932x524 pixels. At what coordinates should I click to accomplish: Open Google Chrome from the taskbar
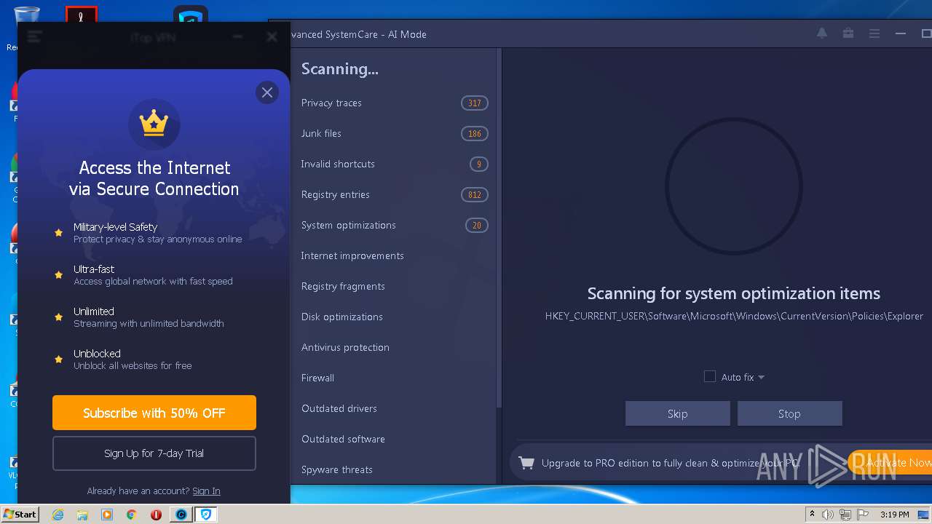[132, 515]
